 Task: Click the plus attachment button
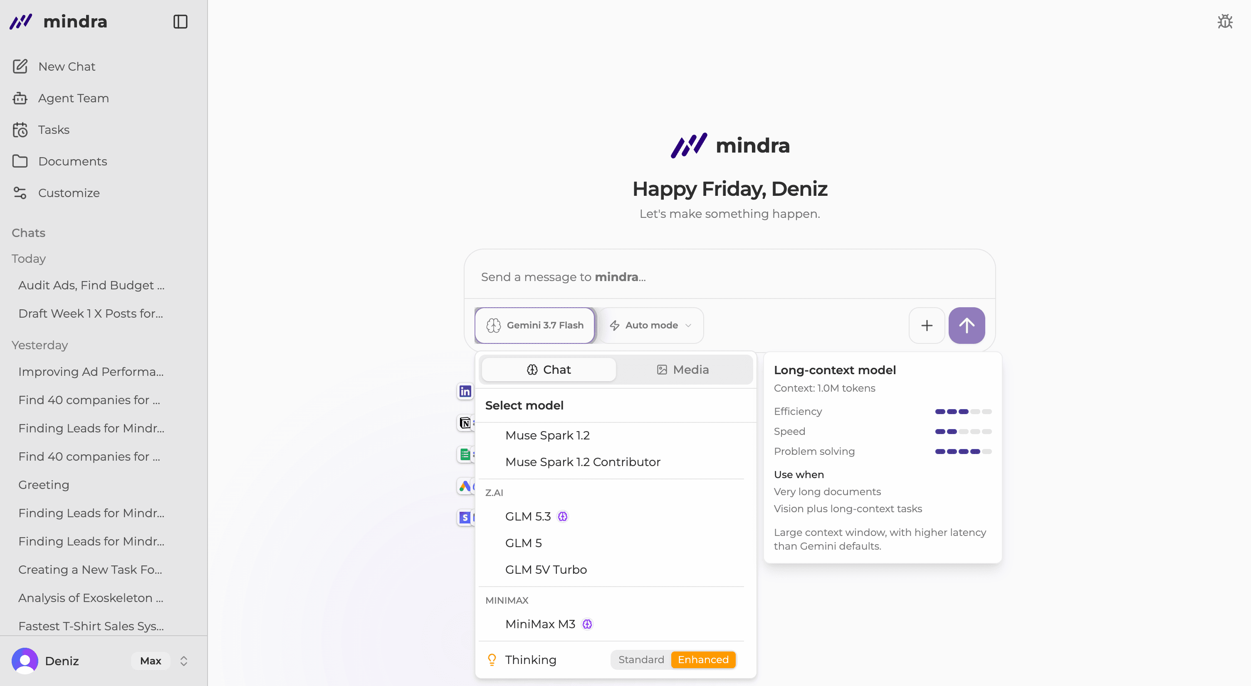(x=927, y=325)
